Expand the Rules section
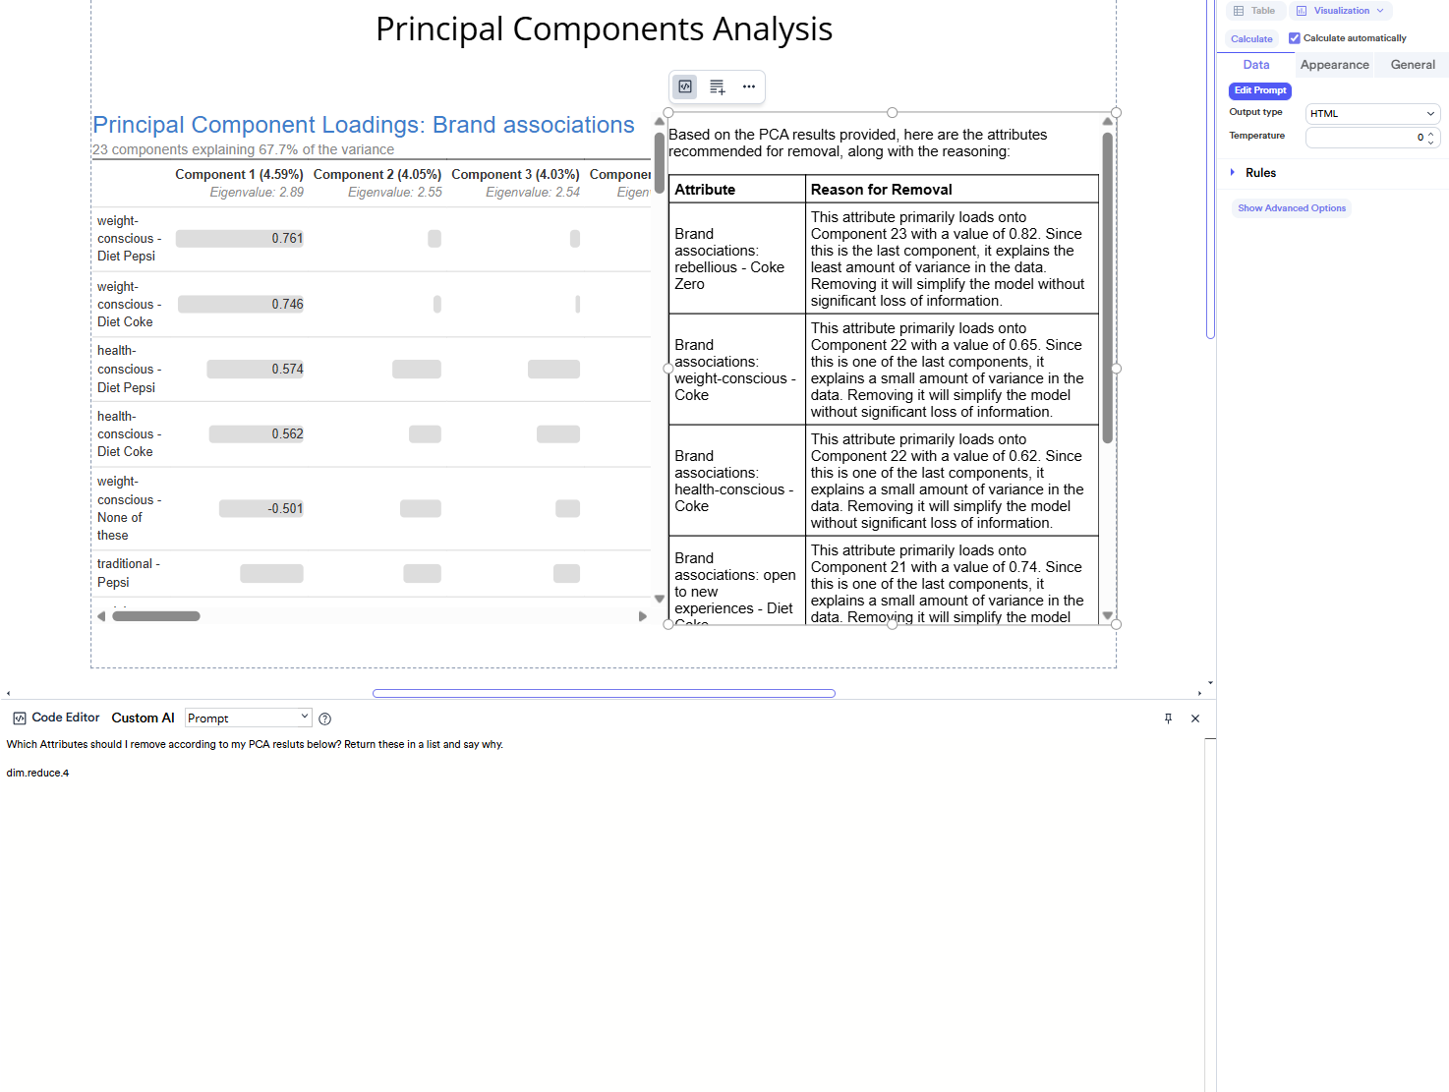 [x=1233, y=173]
